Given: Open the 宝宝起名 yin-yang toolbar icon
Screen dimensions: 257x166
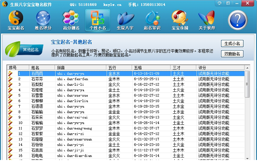Looking at the screenshot, I should pyautogui.click(x=16, y=20).
